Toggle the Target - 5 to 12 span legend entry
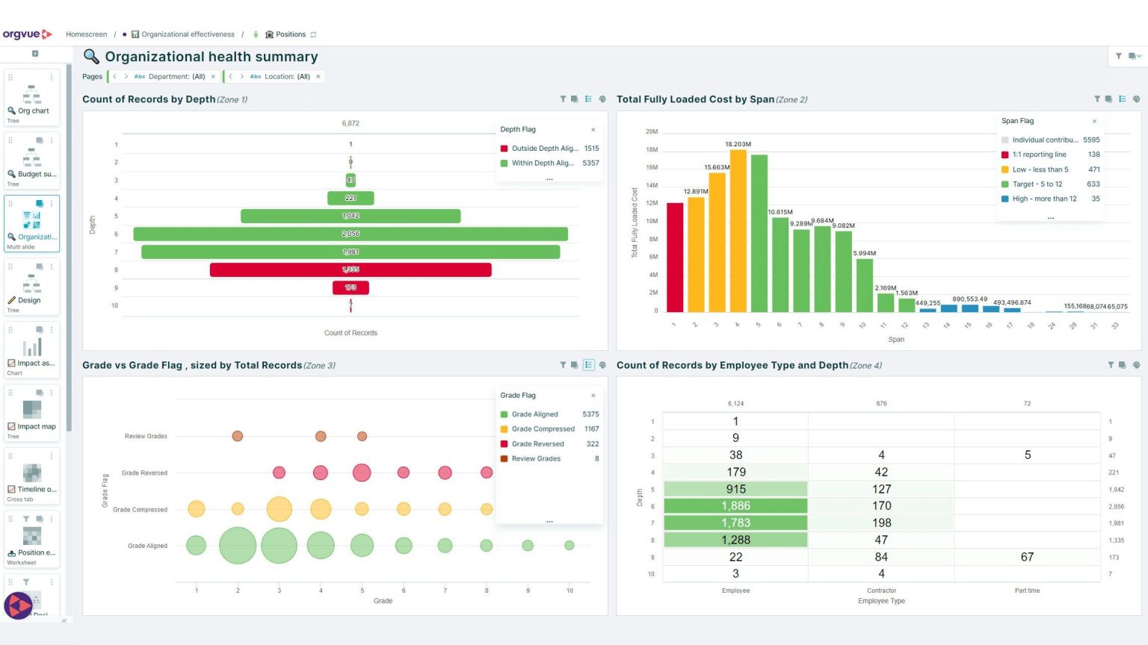This screenshot has width=1148, height=645. [1038, 184]
